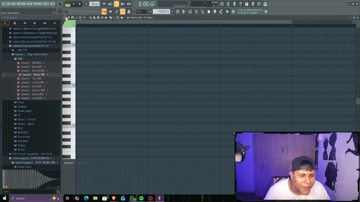Open the help question mark icon

point(240,4)
